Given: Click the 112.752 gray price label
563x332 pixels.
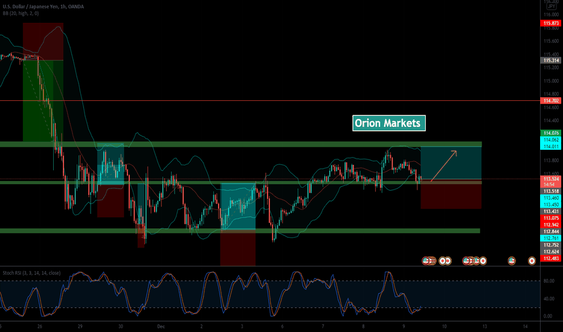Looking at the screenshot, I should point(551,245).
